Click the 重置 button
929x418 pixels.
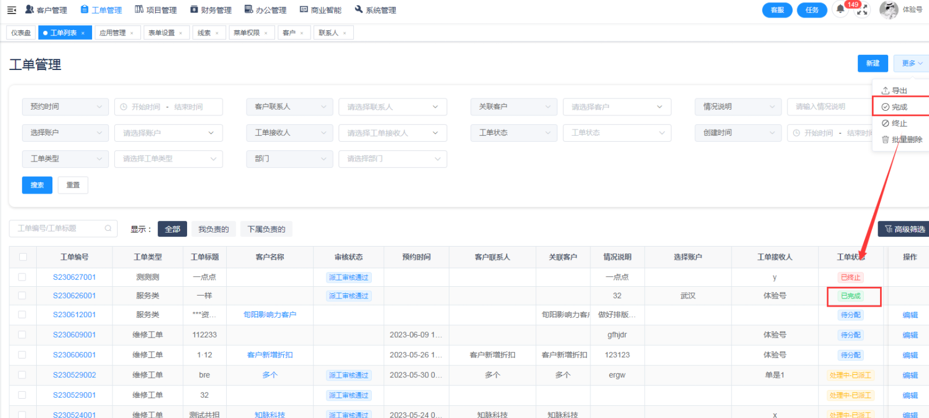(73, 185)
